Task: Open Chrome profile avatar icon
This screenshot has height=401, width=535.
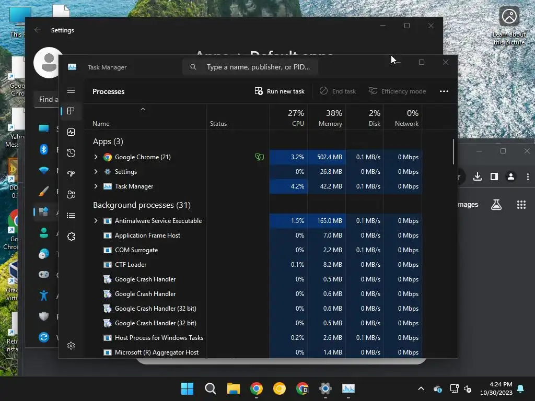Action: pyautogui.click(x=511, y=176)
